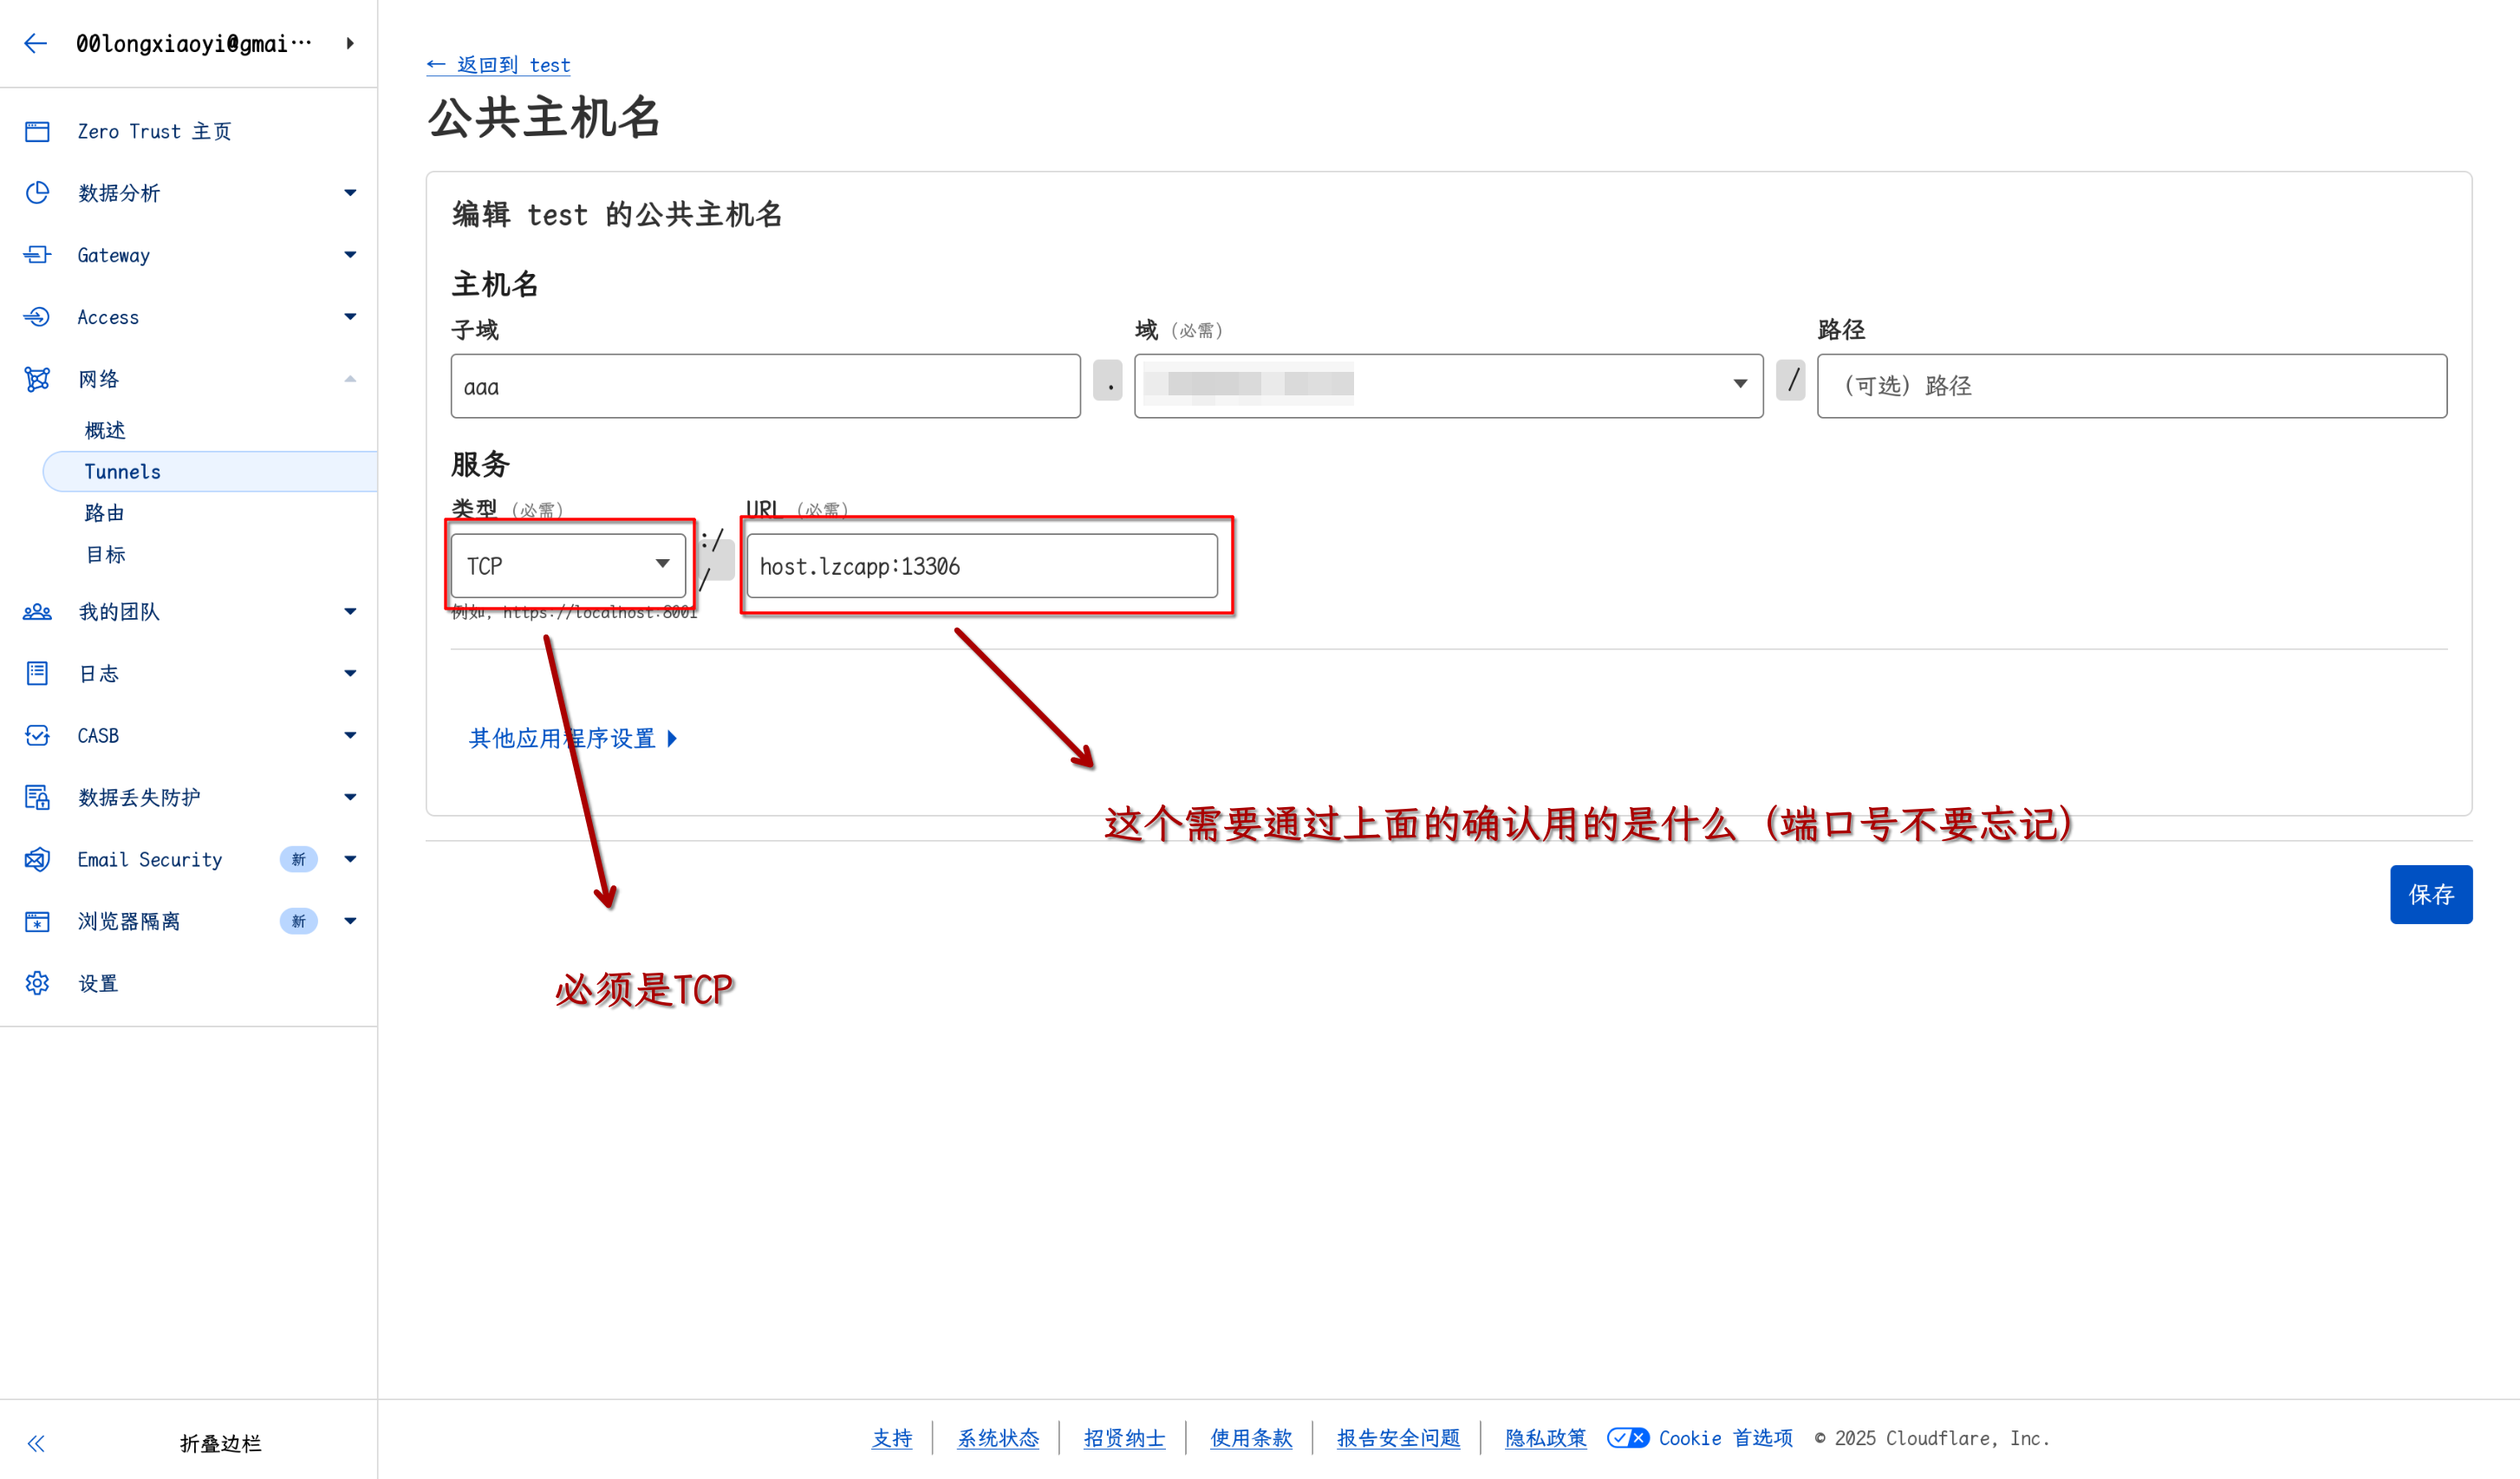Expand the Gateway menu arrow

click(350, 255)
